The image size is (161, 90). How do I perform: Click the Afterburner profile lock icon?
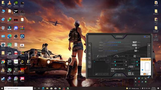point(149,45)
